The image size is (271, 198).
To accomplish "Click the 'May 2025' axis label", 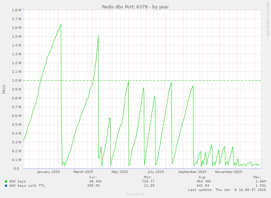I will click(120, 172).
